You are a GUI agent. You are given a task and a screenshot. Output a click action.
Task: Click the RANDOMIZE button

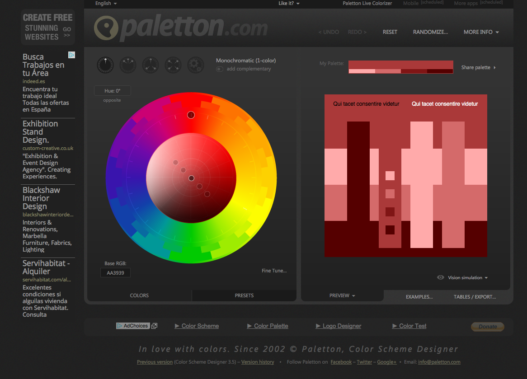(430, 32)
